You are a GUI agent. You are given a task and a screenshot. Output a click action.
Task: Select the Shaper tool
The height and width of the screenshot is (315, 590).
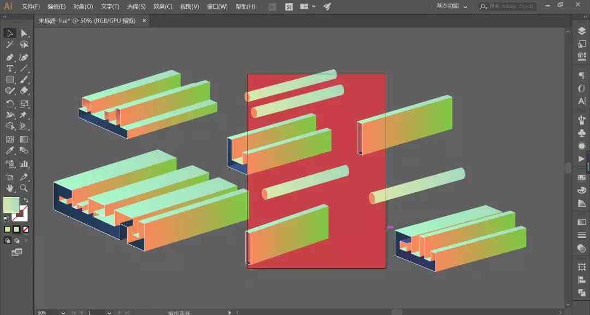(x=10, y=91)
